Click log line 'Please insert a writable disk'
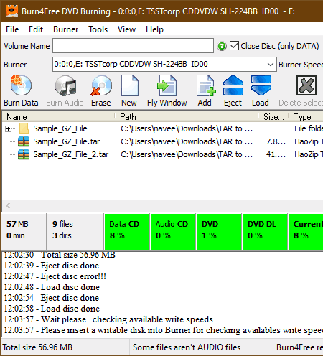This screenshot has height=356, width=323. [164, 330]
